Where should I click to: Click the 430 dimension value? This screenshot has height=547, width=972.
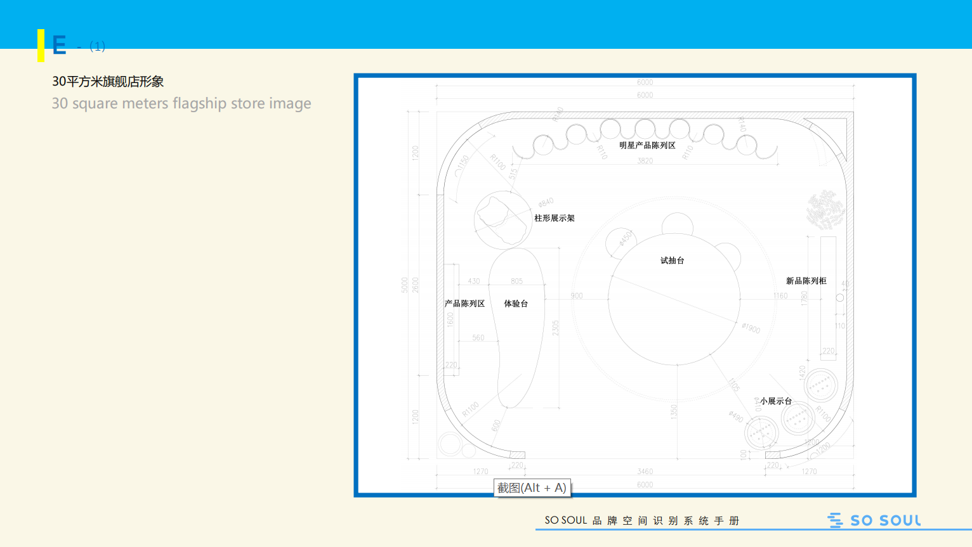tap(474, 281)
